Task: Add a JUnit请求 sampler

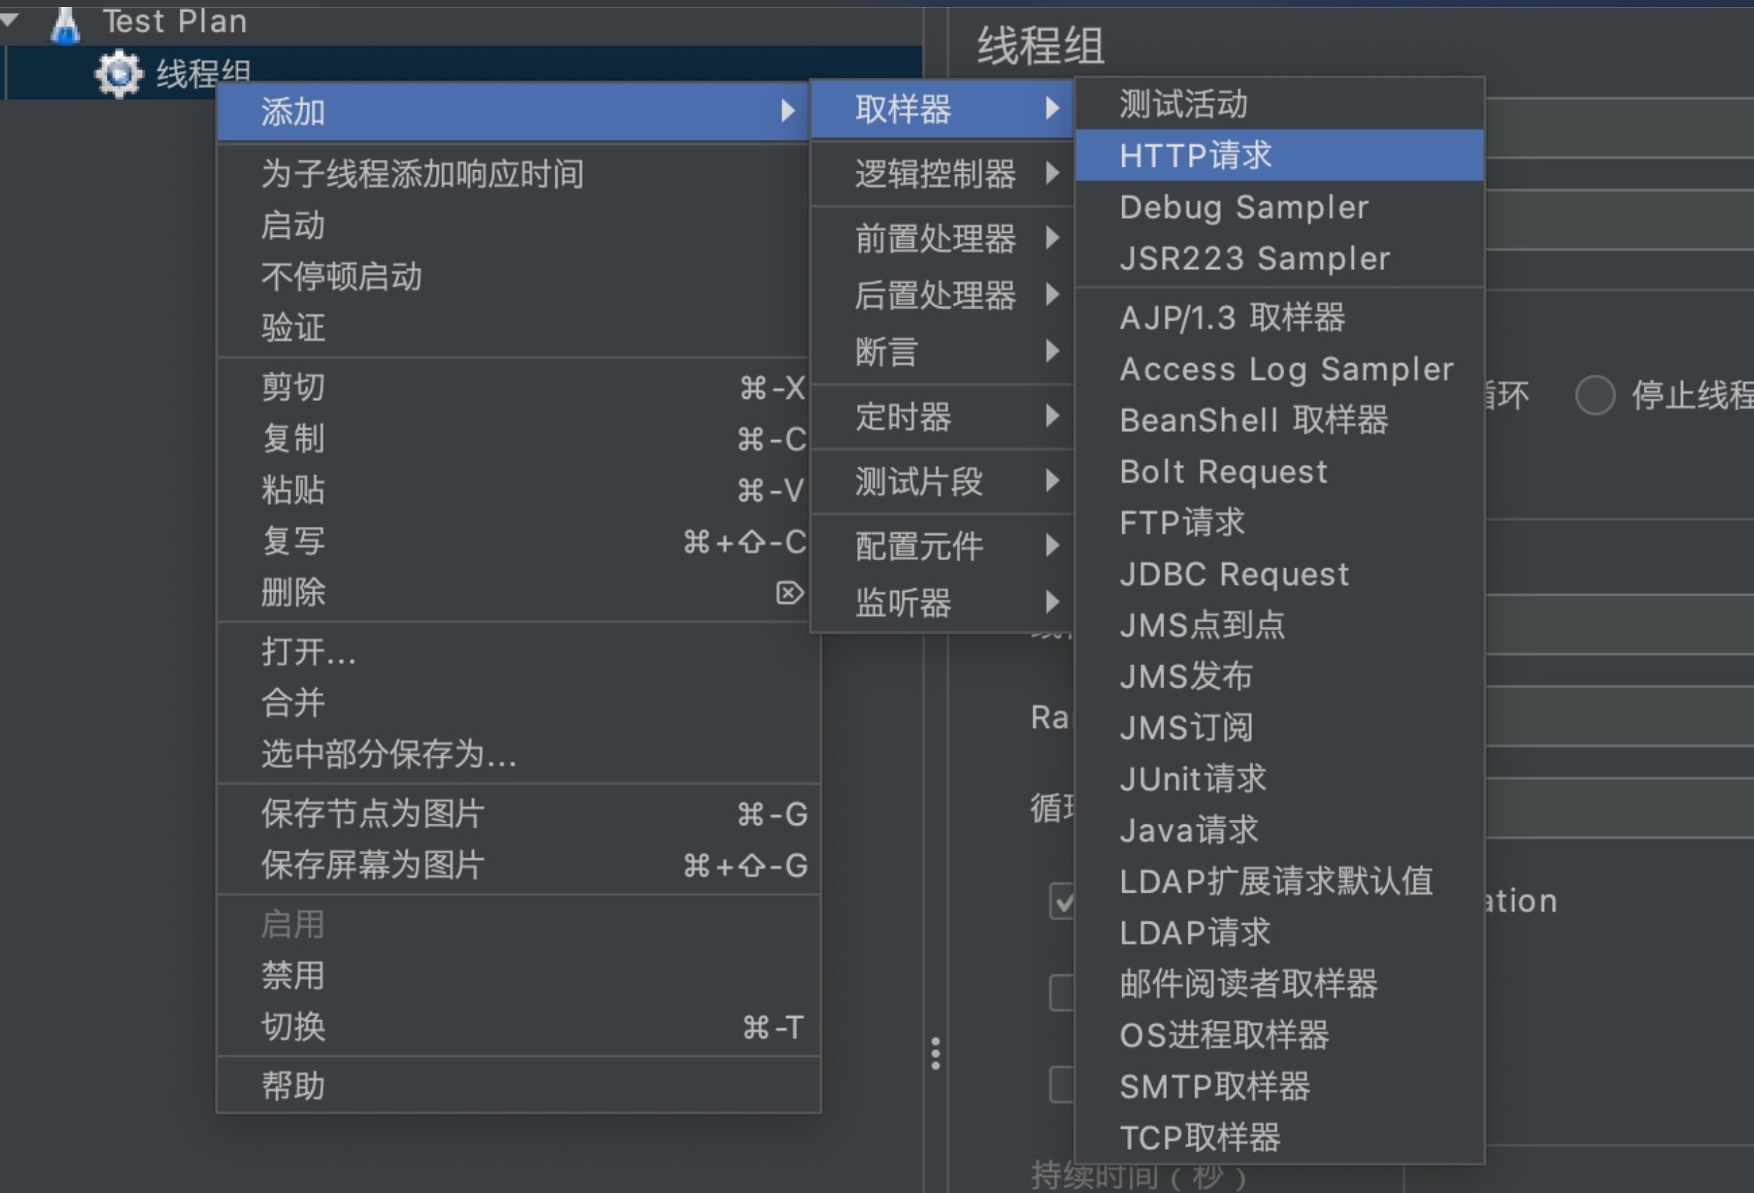Action: tap(1280, 780)
